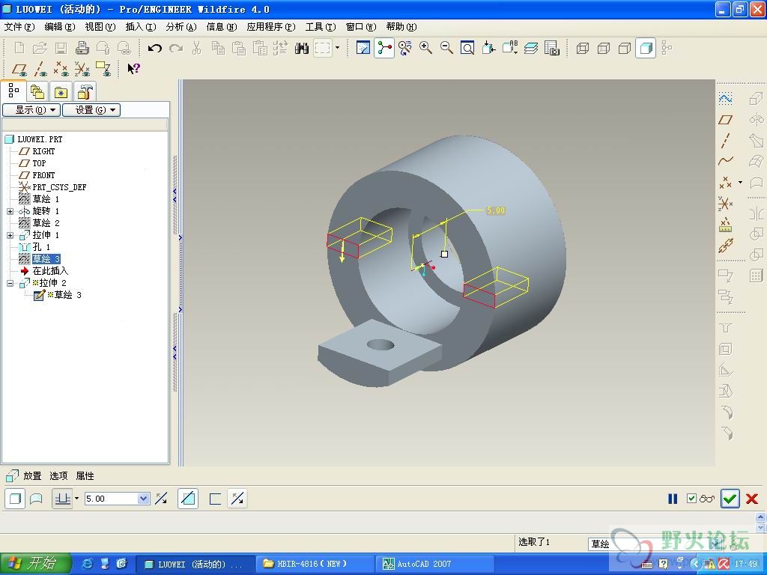Open the 工具 menu
The image size is (767, 575).
coord(321,27)
